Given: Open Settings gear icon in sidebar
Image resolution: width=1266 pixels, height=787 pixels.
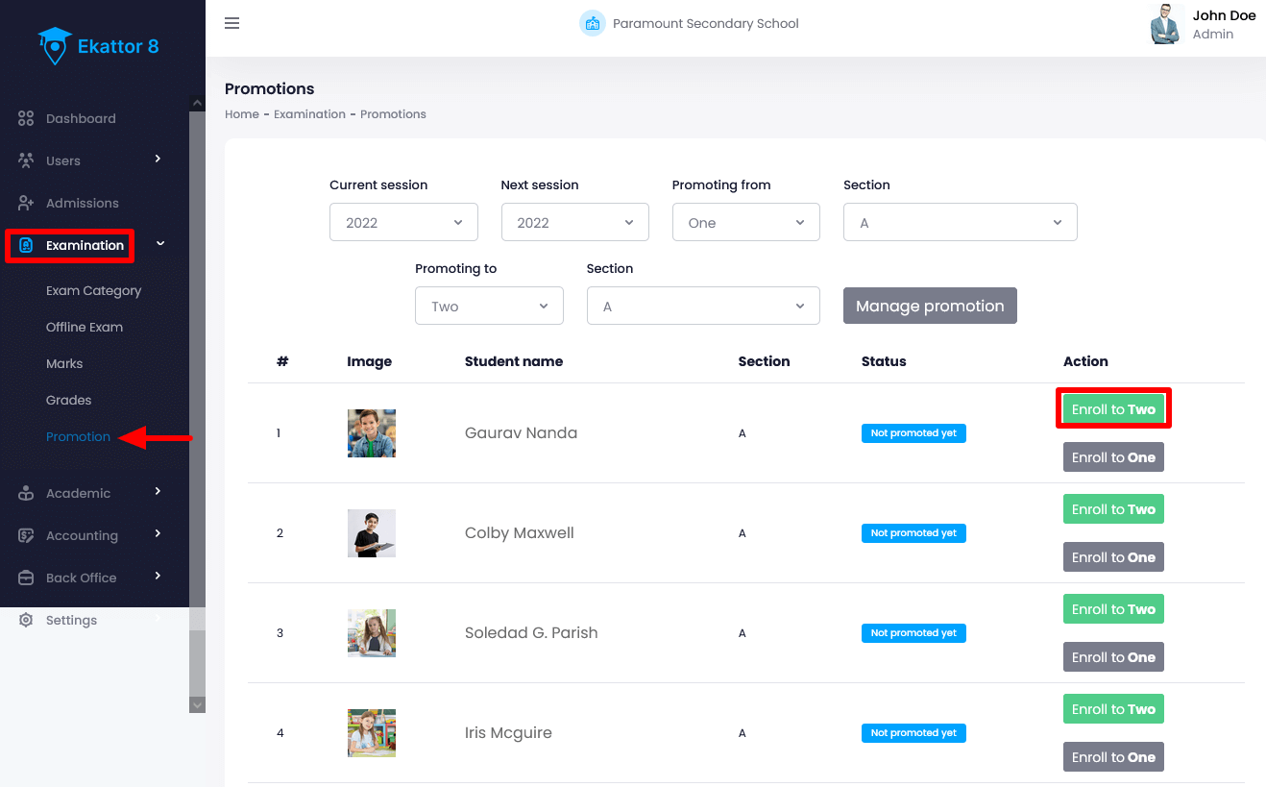Looking at the screenshot, I should pos(26,620).
